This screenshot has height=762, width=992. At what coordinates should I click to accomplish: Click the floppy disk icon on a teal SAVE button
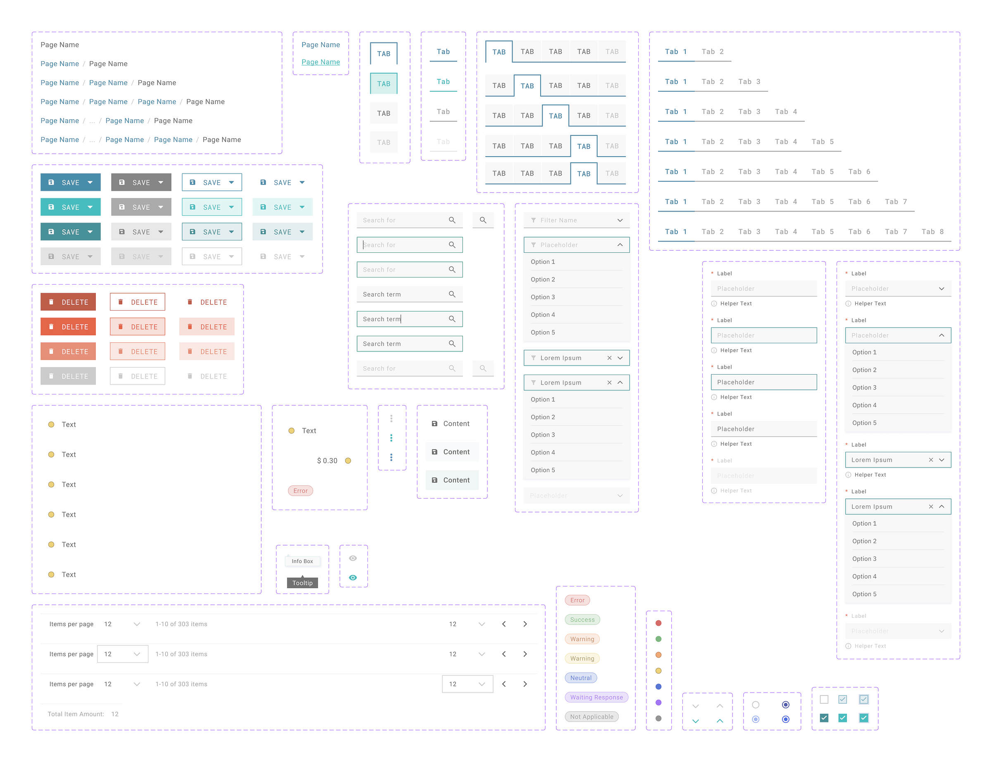[x=52, y=207]
